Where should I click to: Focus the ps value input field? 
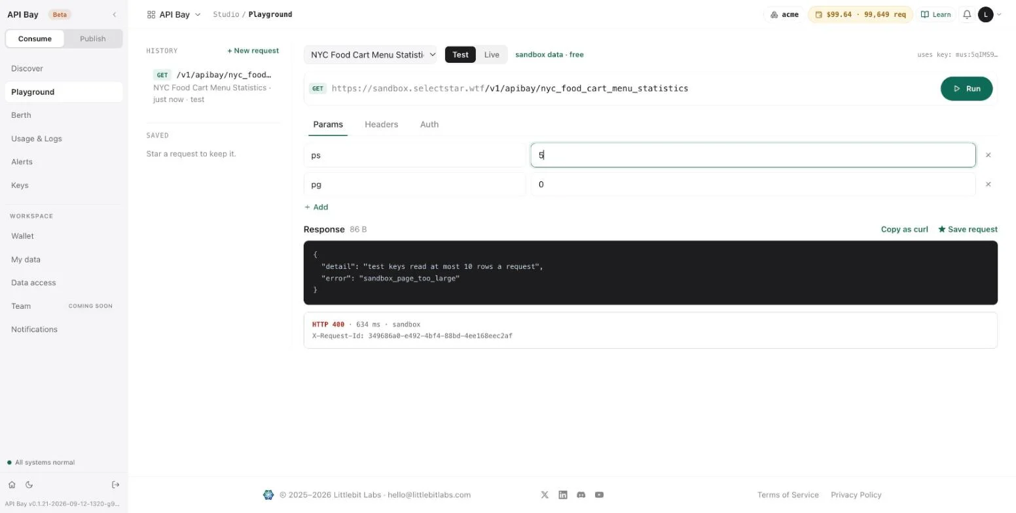click(753, 155)
